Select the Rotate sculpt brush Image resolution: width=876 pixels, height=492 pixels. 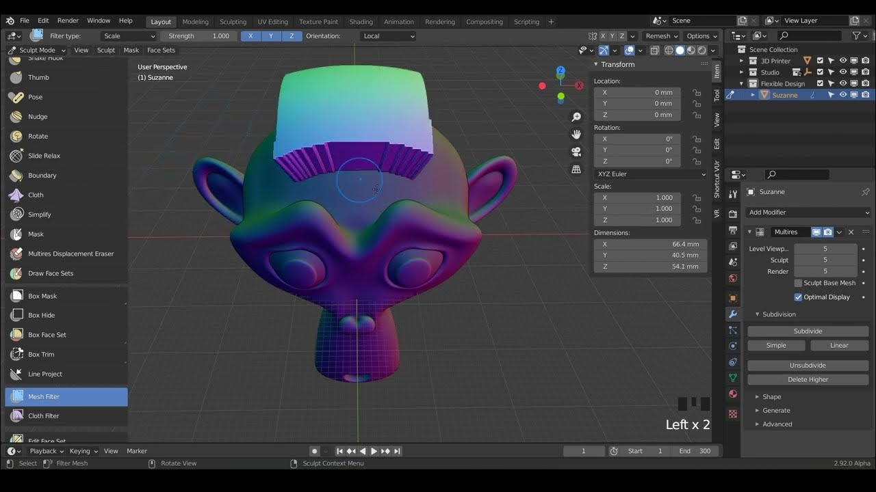(x=66, y=136)
